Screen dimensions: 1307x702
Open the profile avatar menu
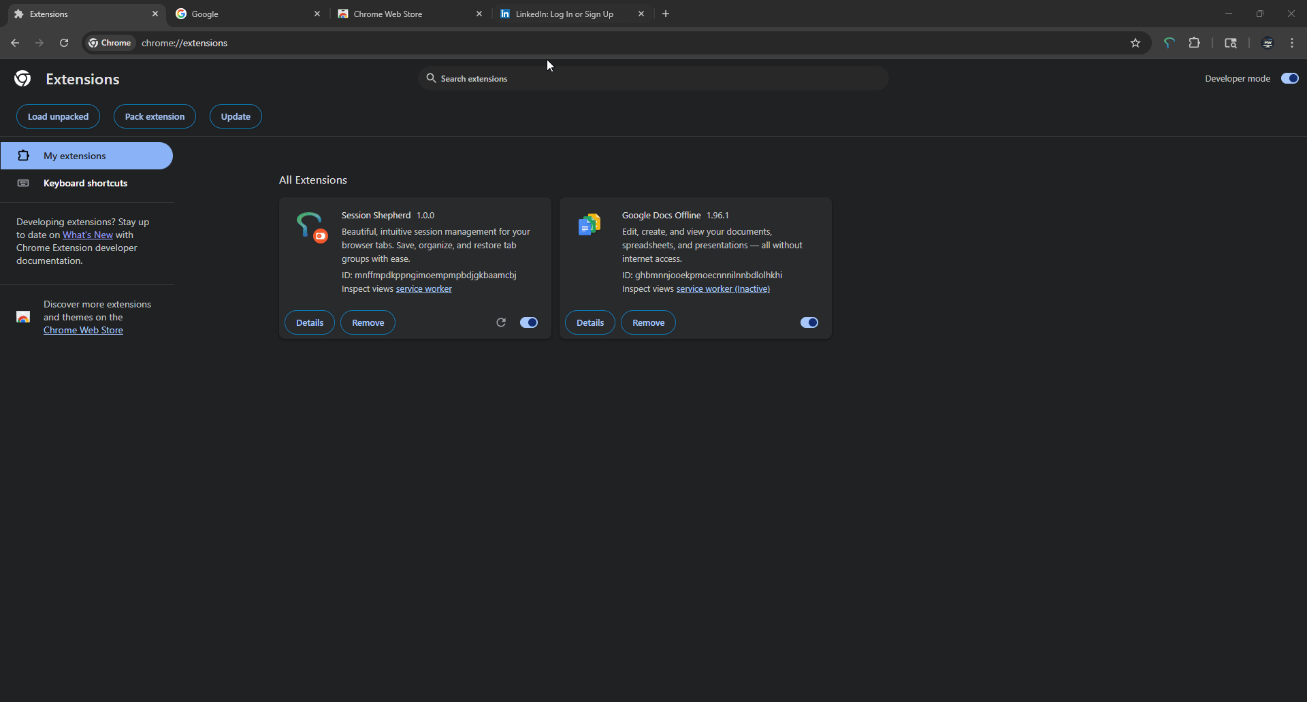(1268, 43)
